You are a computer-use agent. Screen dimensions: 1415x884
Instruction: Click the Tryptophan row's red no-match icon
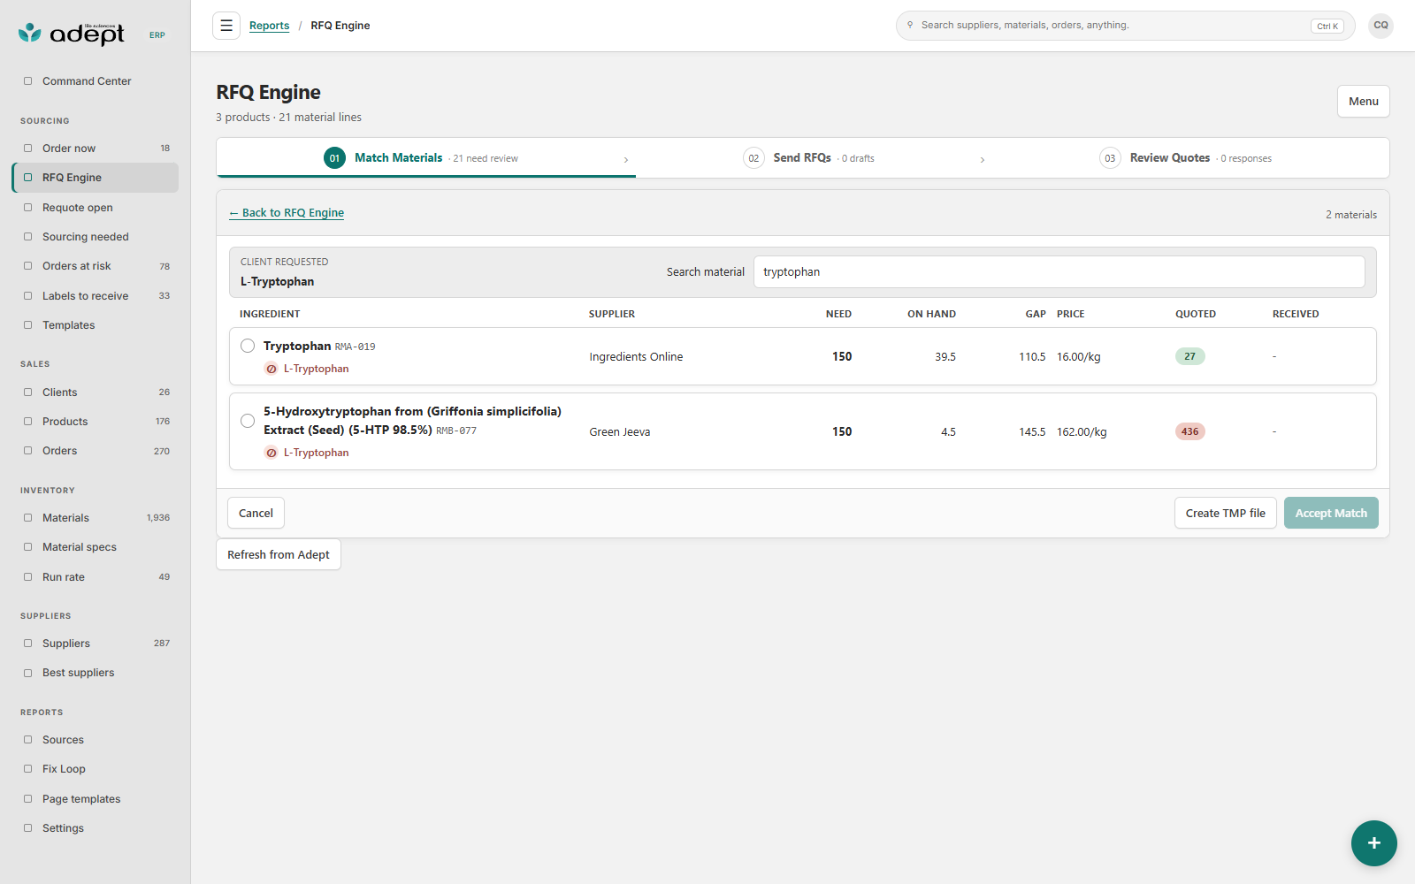[272, 369]
